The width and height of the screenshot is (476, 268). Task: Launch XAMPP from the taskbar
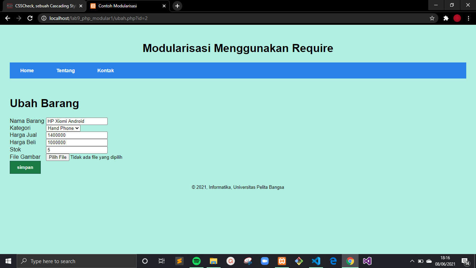coord(282,261)
